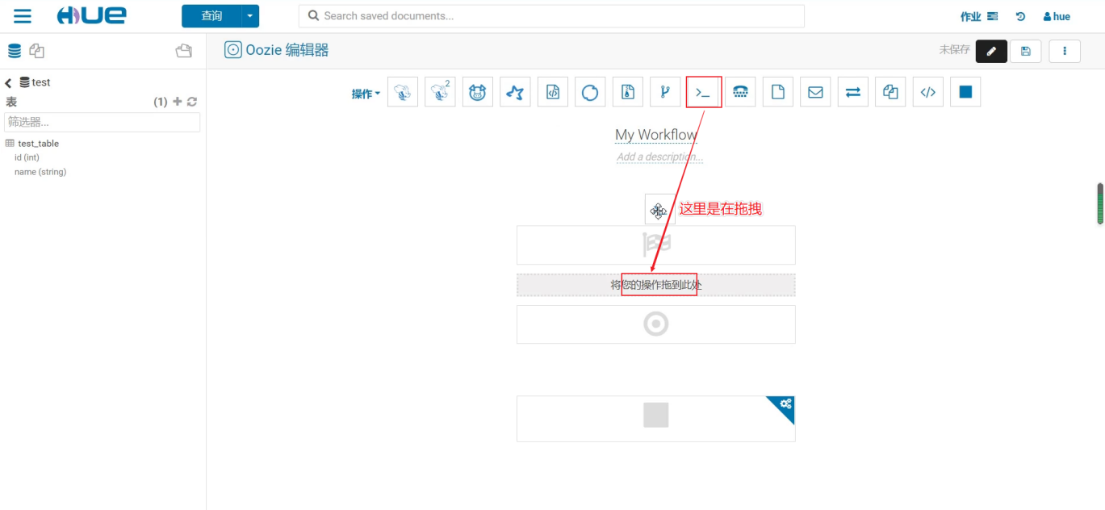Click the 查询 query button
Image resolution: width=1105 pixels, height=510 pixels.
coord(211,16)
